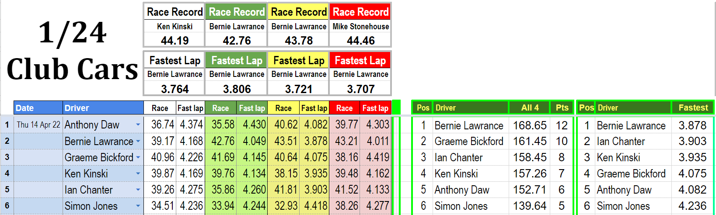
Task: Open the Anthony Daw driver dropdown arrow
Action: tap(138, 125)
